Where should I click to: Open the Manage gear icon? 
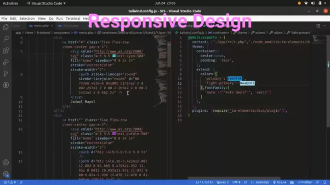click(x=6, y=174)
